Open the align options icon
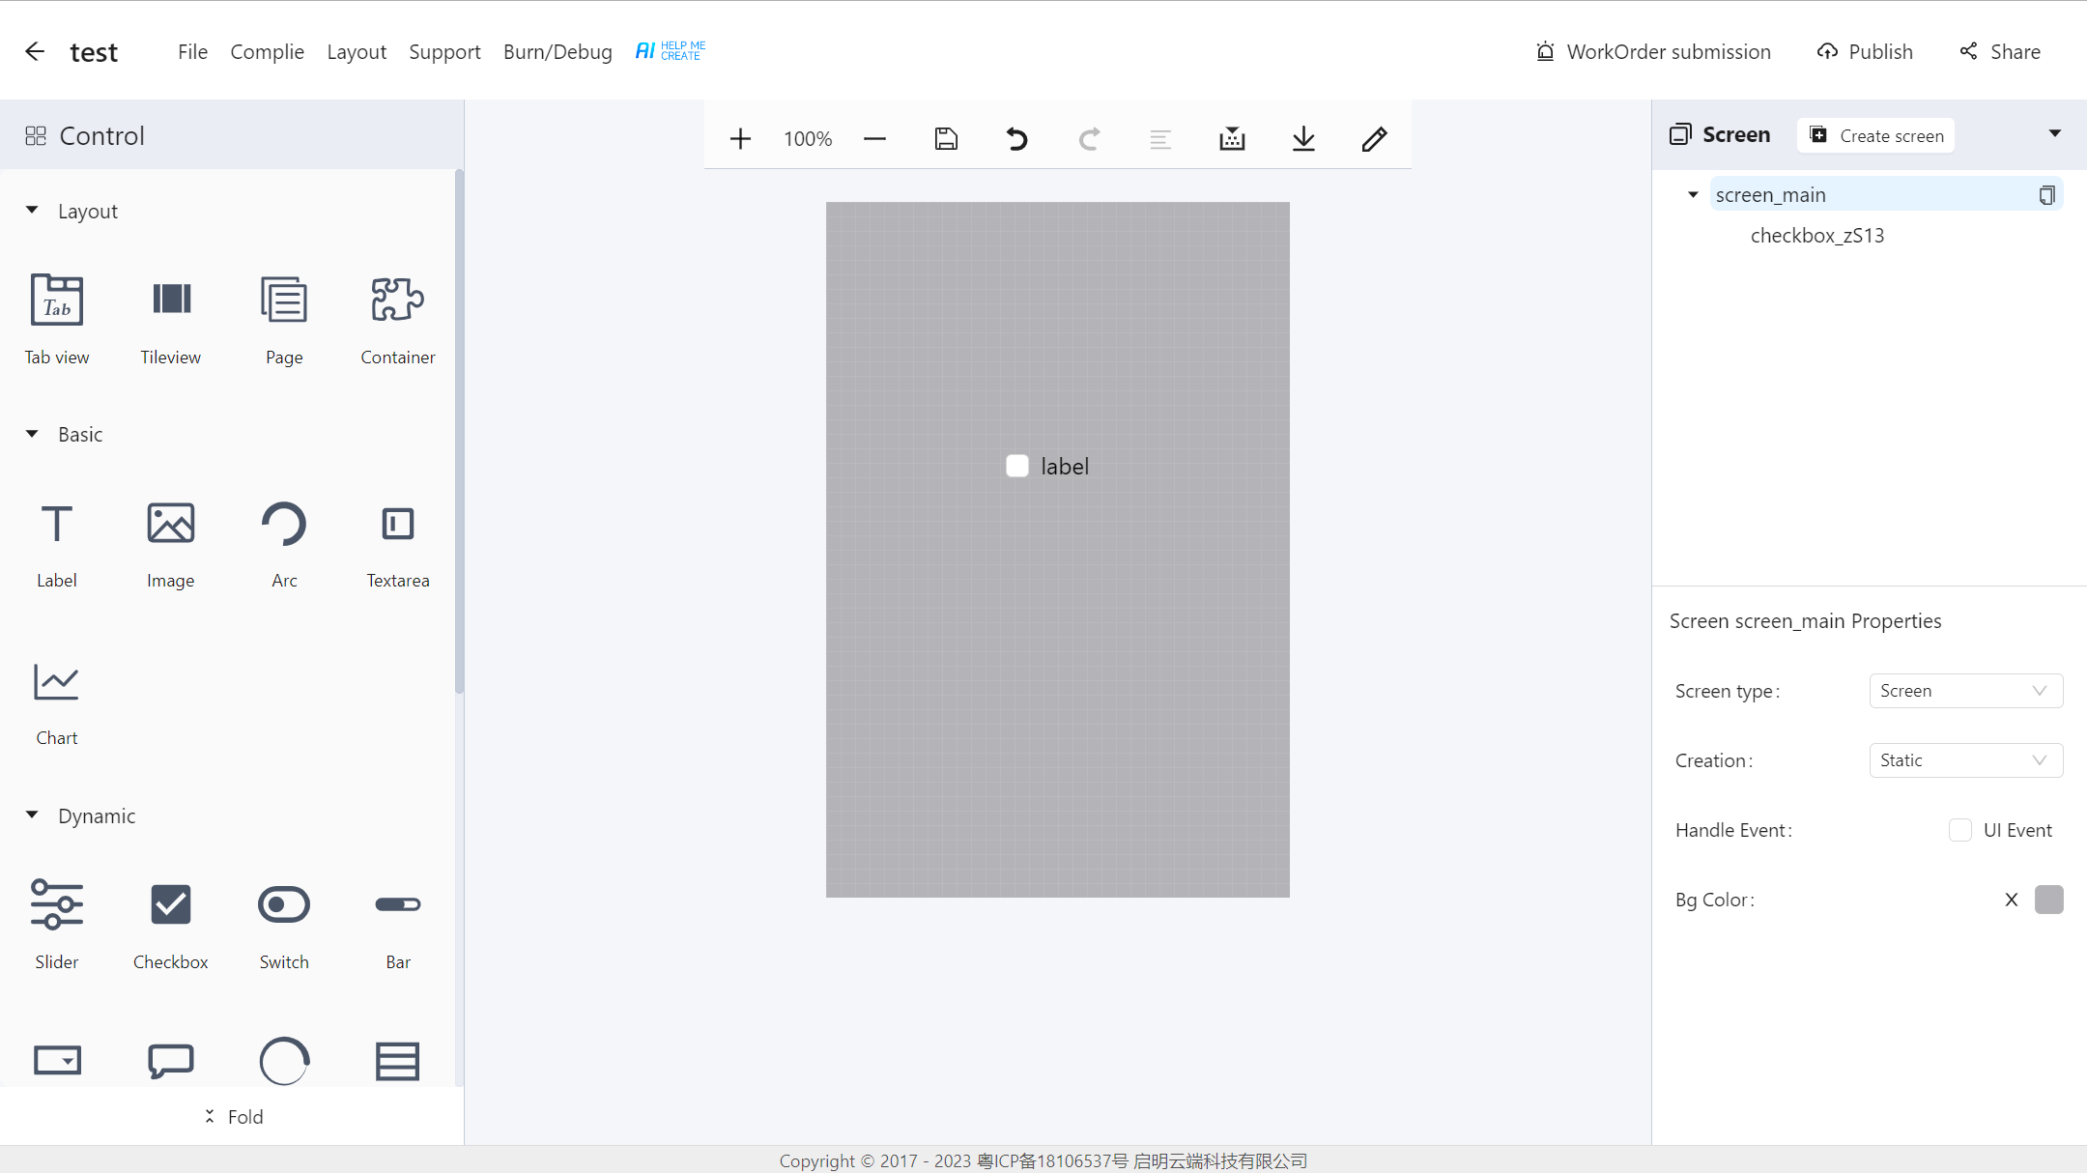This screenshot has height=1173, width=2087. tap(1160, 139)
